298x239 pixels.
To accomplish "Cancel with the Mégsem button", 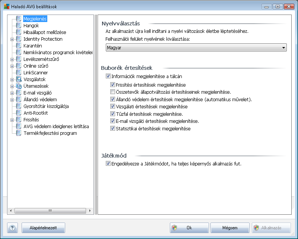I will [x=230, y=228].
